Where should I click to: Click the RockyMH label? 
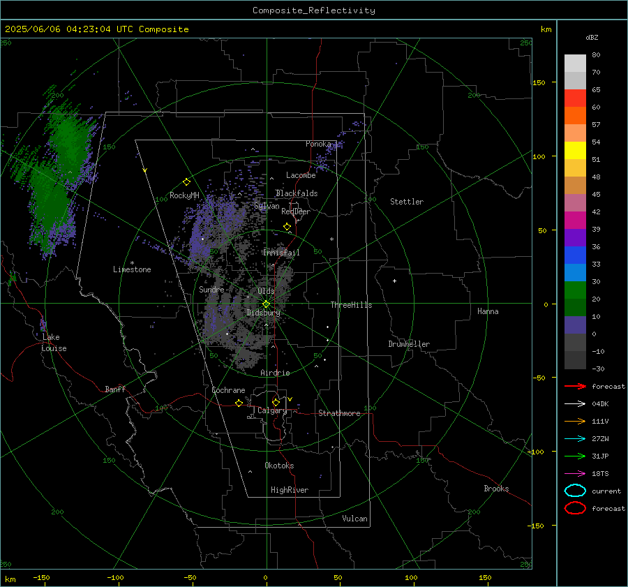click(184, 195)
